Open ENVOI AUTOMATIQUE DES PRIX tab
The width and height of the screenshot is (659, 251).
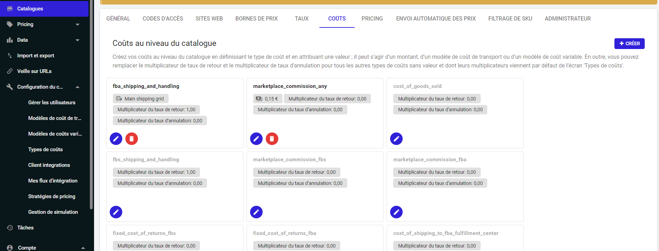436,19
